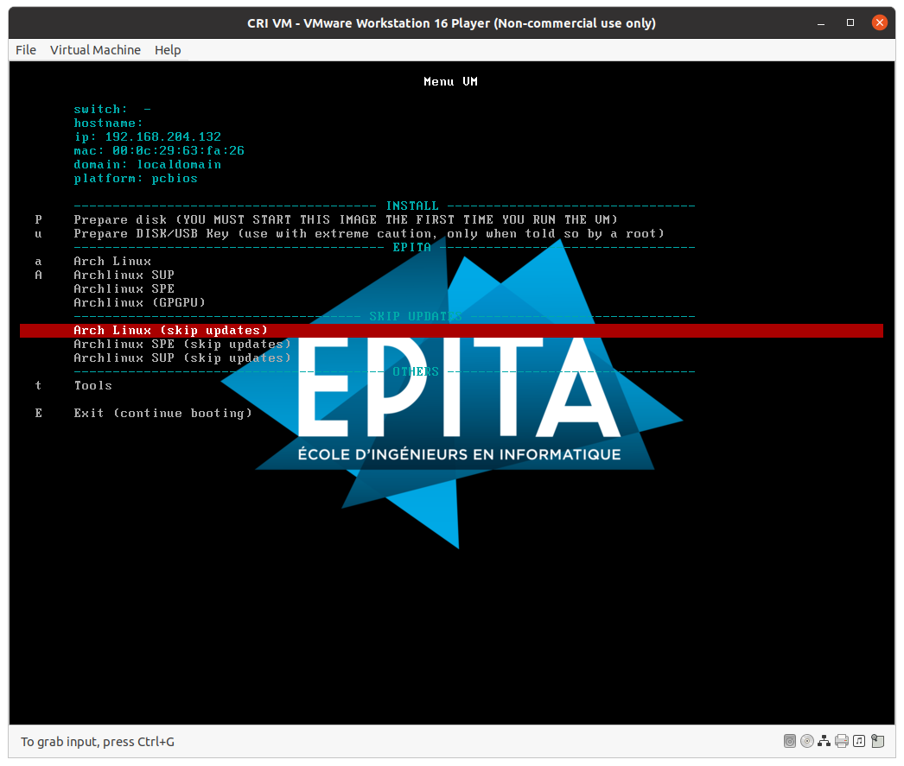The width and height of the screenshot is (904, 766).
Task: Pick 'Archlinux SUP' without skip updates
Action: [x=124, y=275]
